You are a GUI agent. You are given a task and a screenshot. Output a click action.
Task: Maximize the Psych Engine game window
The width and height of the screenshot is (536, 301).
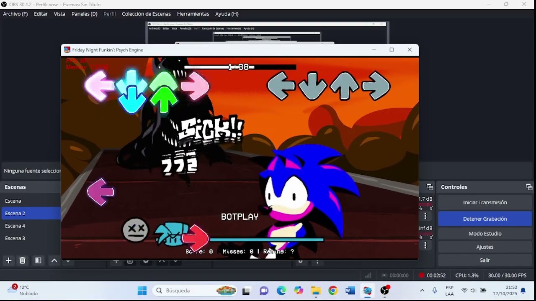tap(392, 50)
